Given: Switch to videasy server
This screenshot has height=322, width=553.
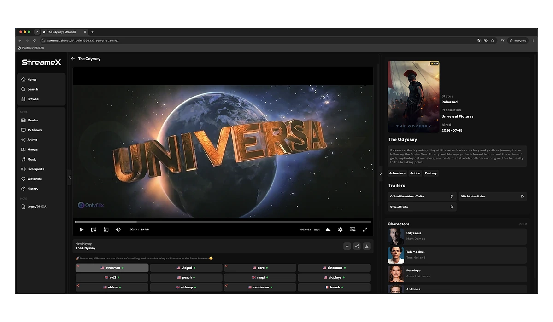Looking at the screenshot, I should point(186,287).
